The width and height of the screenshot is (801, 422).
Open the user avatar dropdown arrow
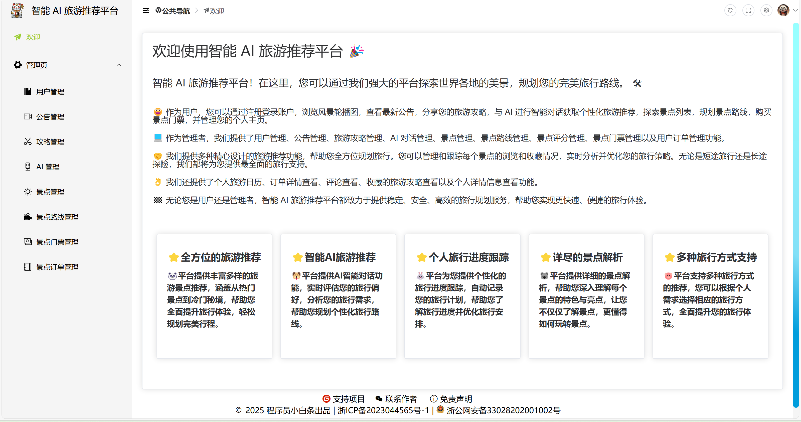tap(795, 10)
